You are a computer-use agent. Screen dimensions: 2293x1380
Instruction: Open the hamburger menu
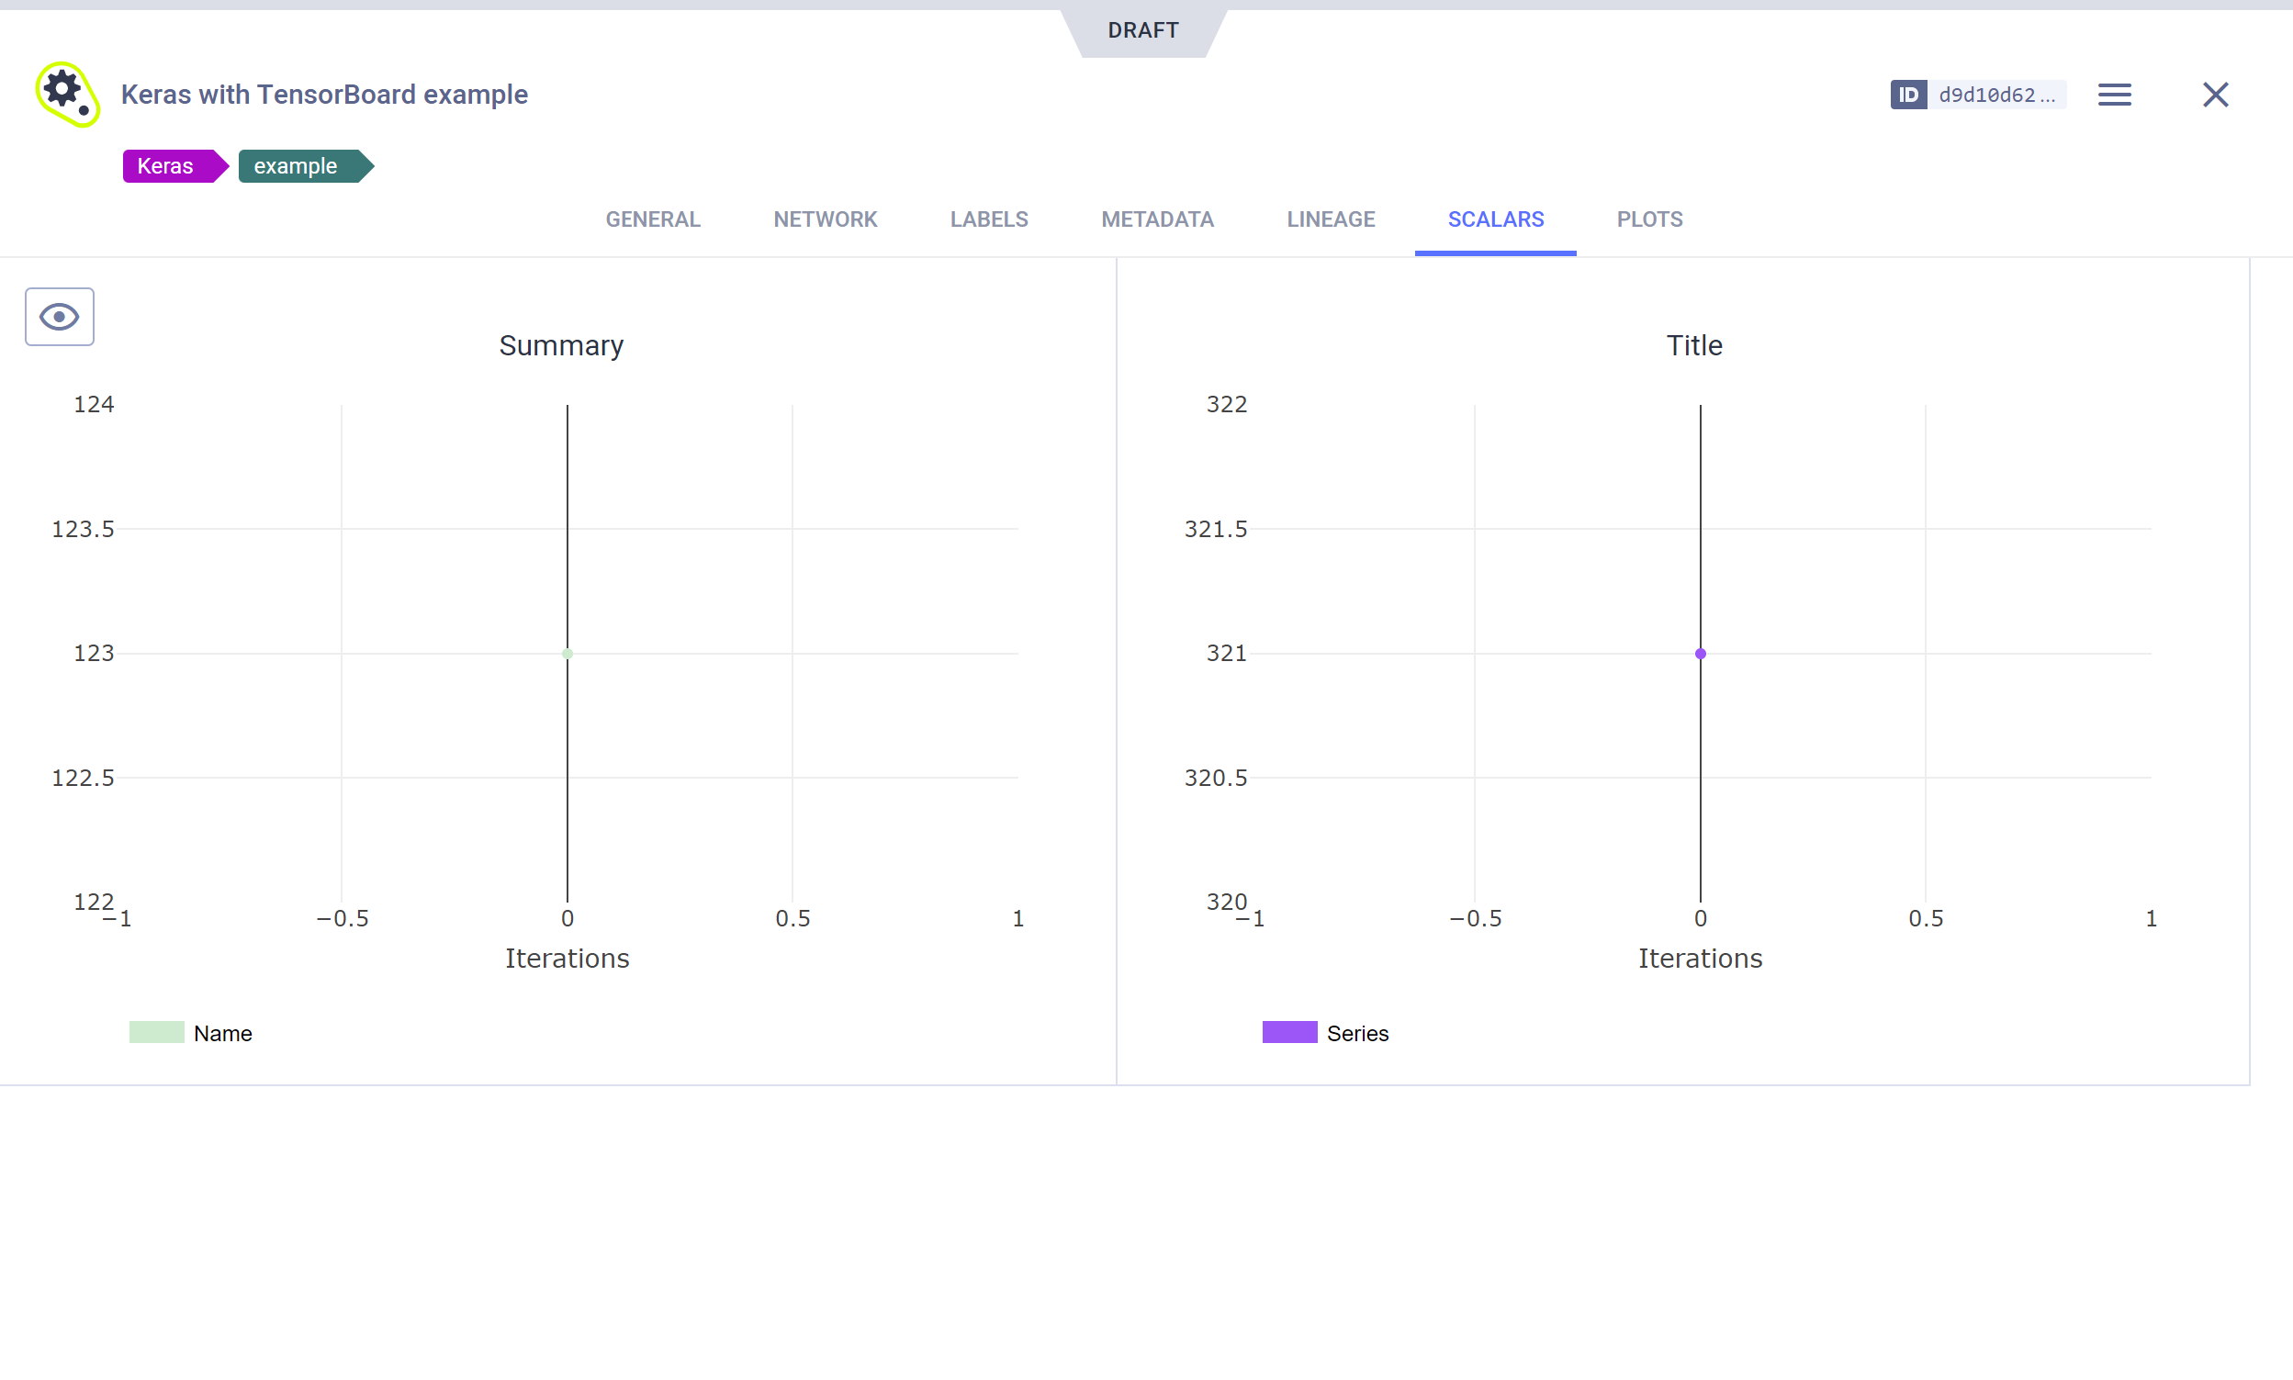[2114, 95]
